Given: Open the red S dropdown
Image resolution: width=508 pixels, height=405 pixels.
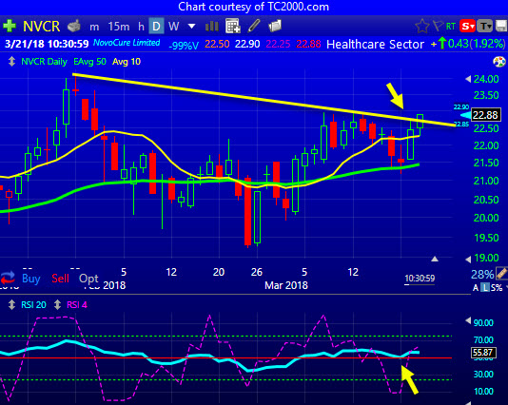Looking at the screenshot, I should click(467, 26).
